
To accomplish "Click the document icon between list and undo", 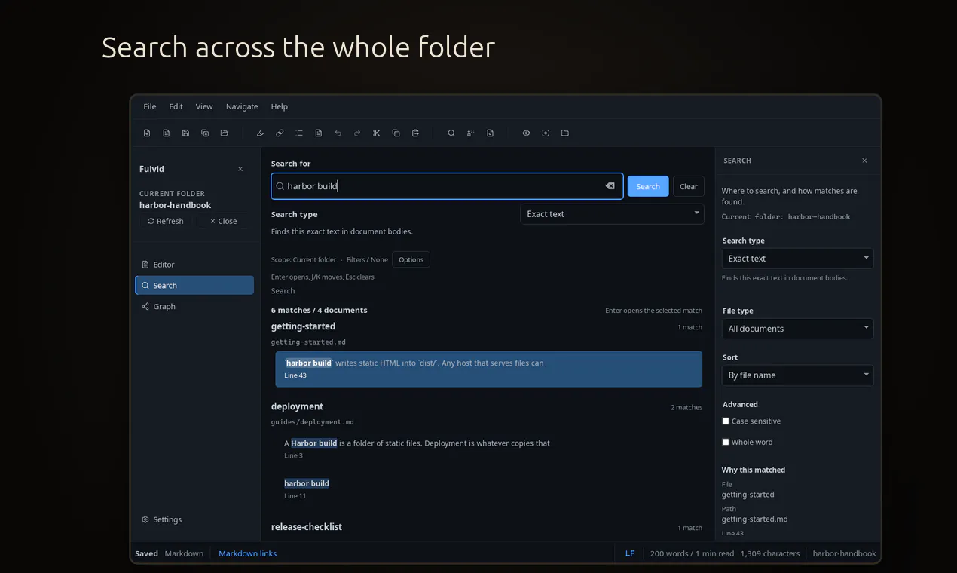I will coord(319,133).
